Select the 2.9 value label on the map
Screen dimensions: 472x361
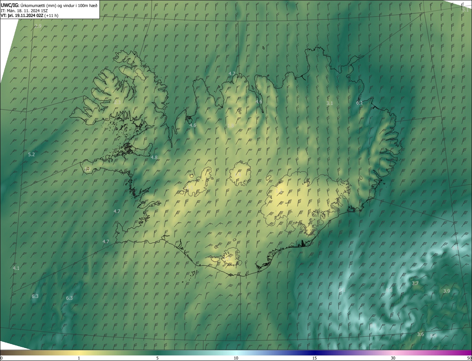pos(38,26)
